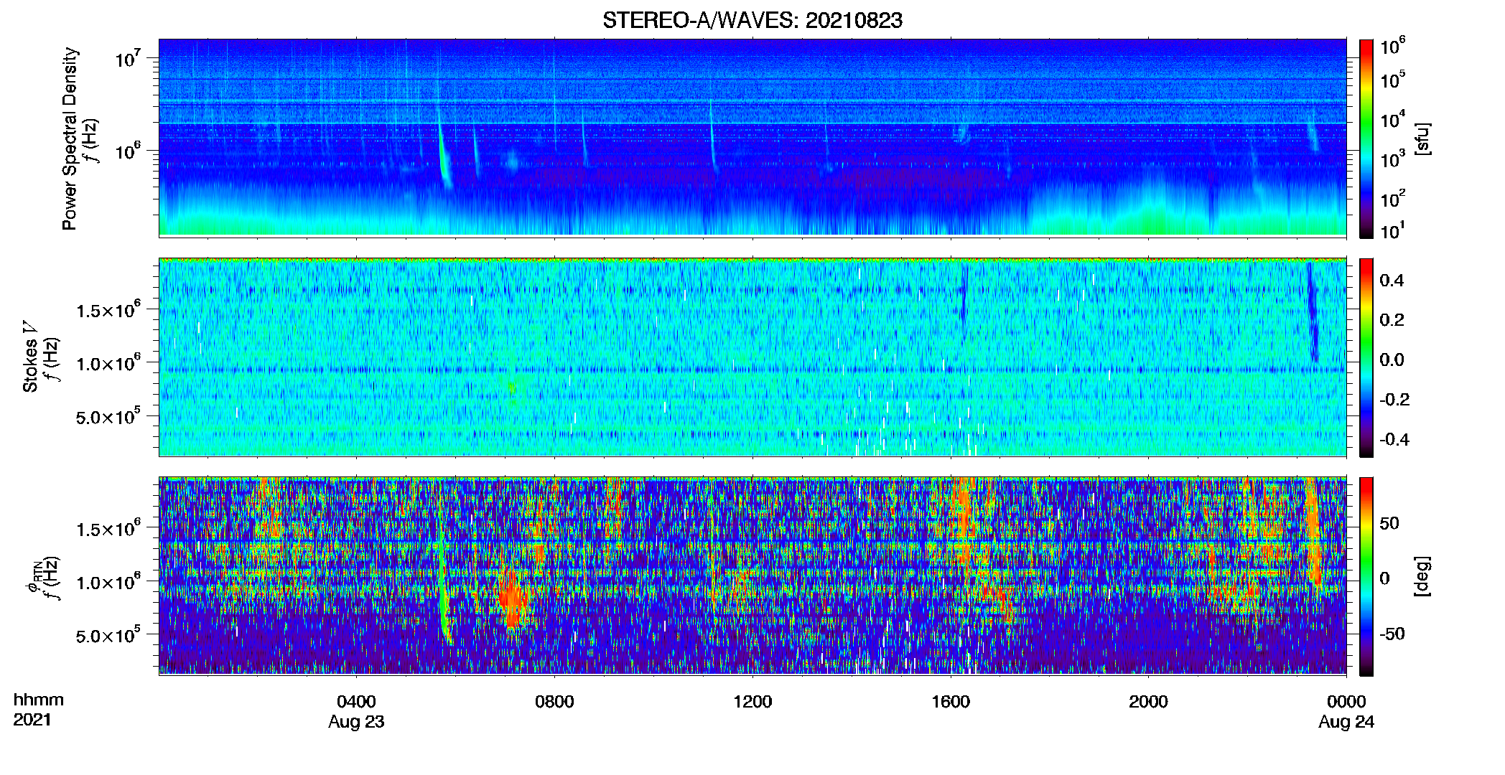1505x775 pixels.
Task: Click the 1.5×10^6 tick in the Stokes V panel
Action: [x=108, y=310]
